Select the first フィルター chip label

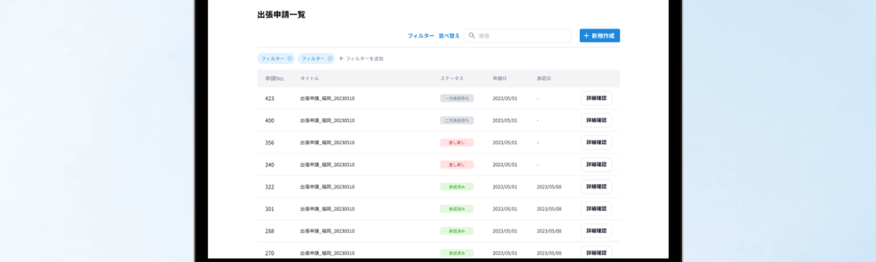pyautogui.click(x=273, y=58)
